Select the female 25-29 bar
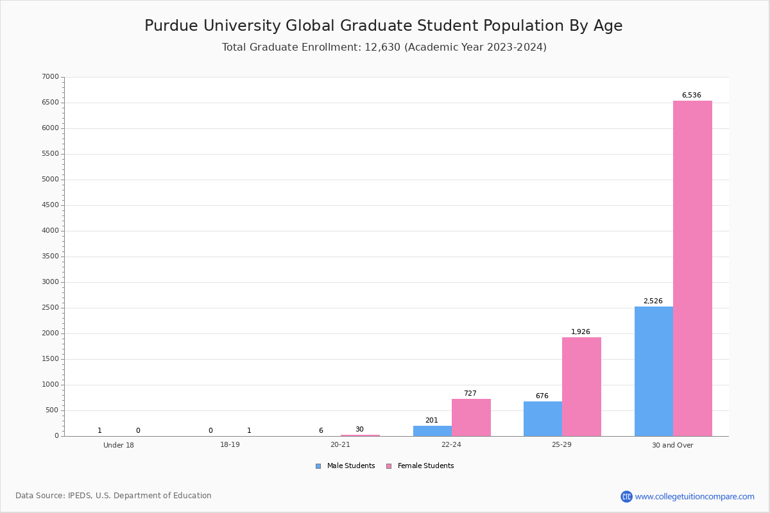 [x=581, y=387]
